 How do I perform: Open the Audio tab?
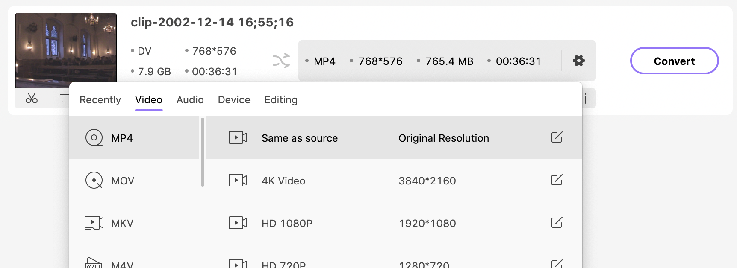190,100
